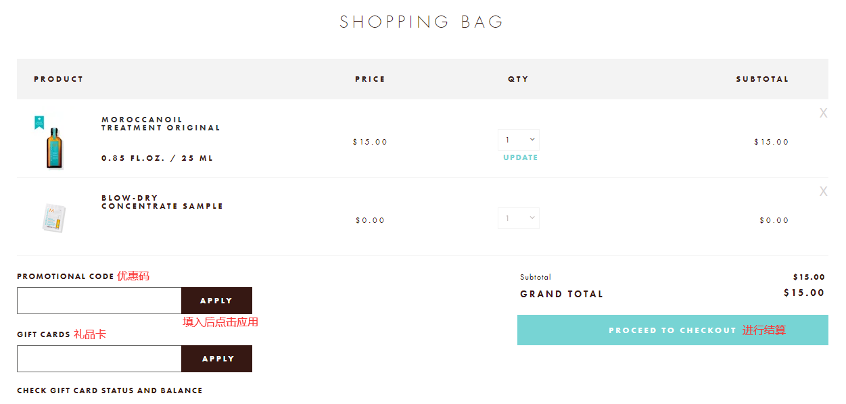This screenshot has width=846, height=404.
Task: Remove Blow-Dry Concentrate Sample from bag
Action: [823, 192]
